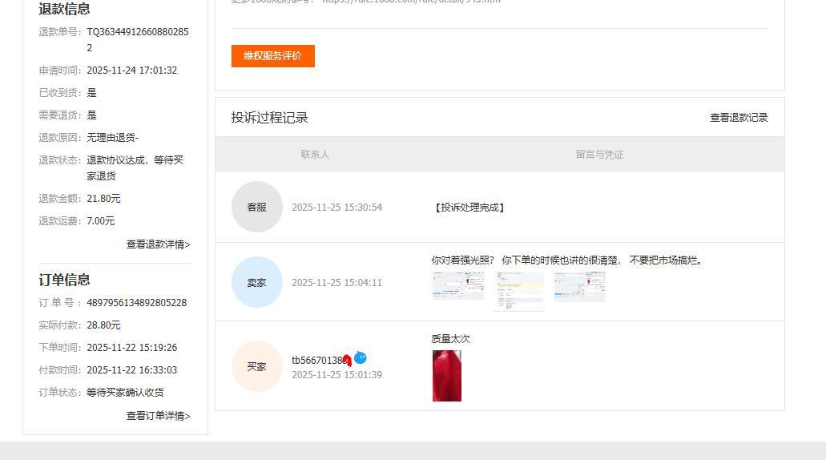Open buyer's red product photo thumbnail
The image size is (826, 460).
pos(447,376)
